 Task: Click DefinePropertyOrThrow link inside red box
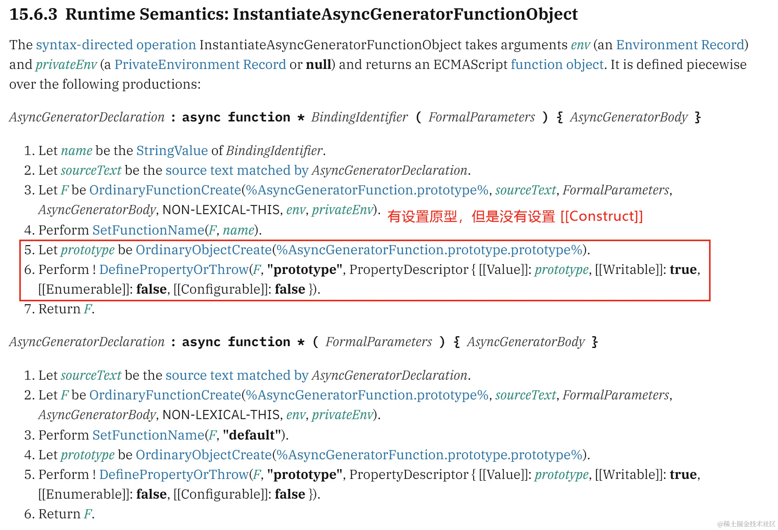pos(174,270)
